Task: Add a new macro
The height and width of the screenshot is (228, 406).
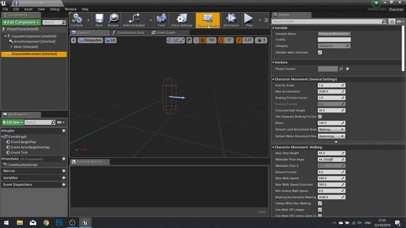Action: pyautogui.click(x=63, y=171)
